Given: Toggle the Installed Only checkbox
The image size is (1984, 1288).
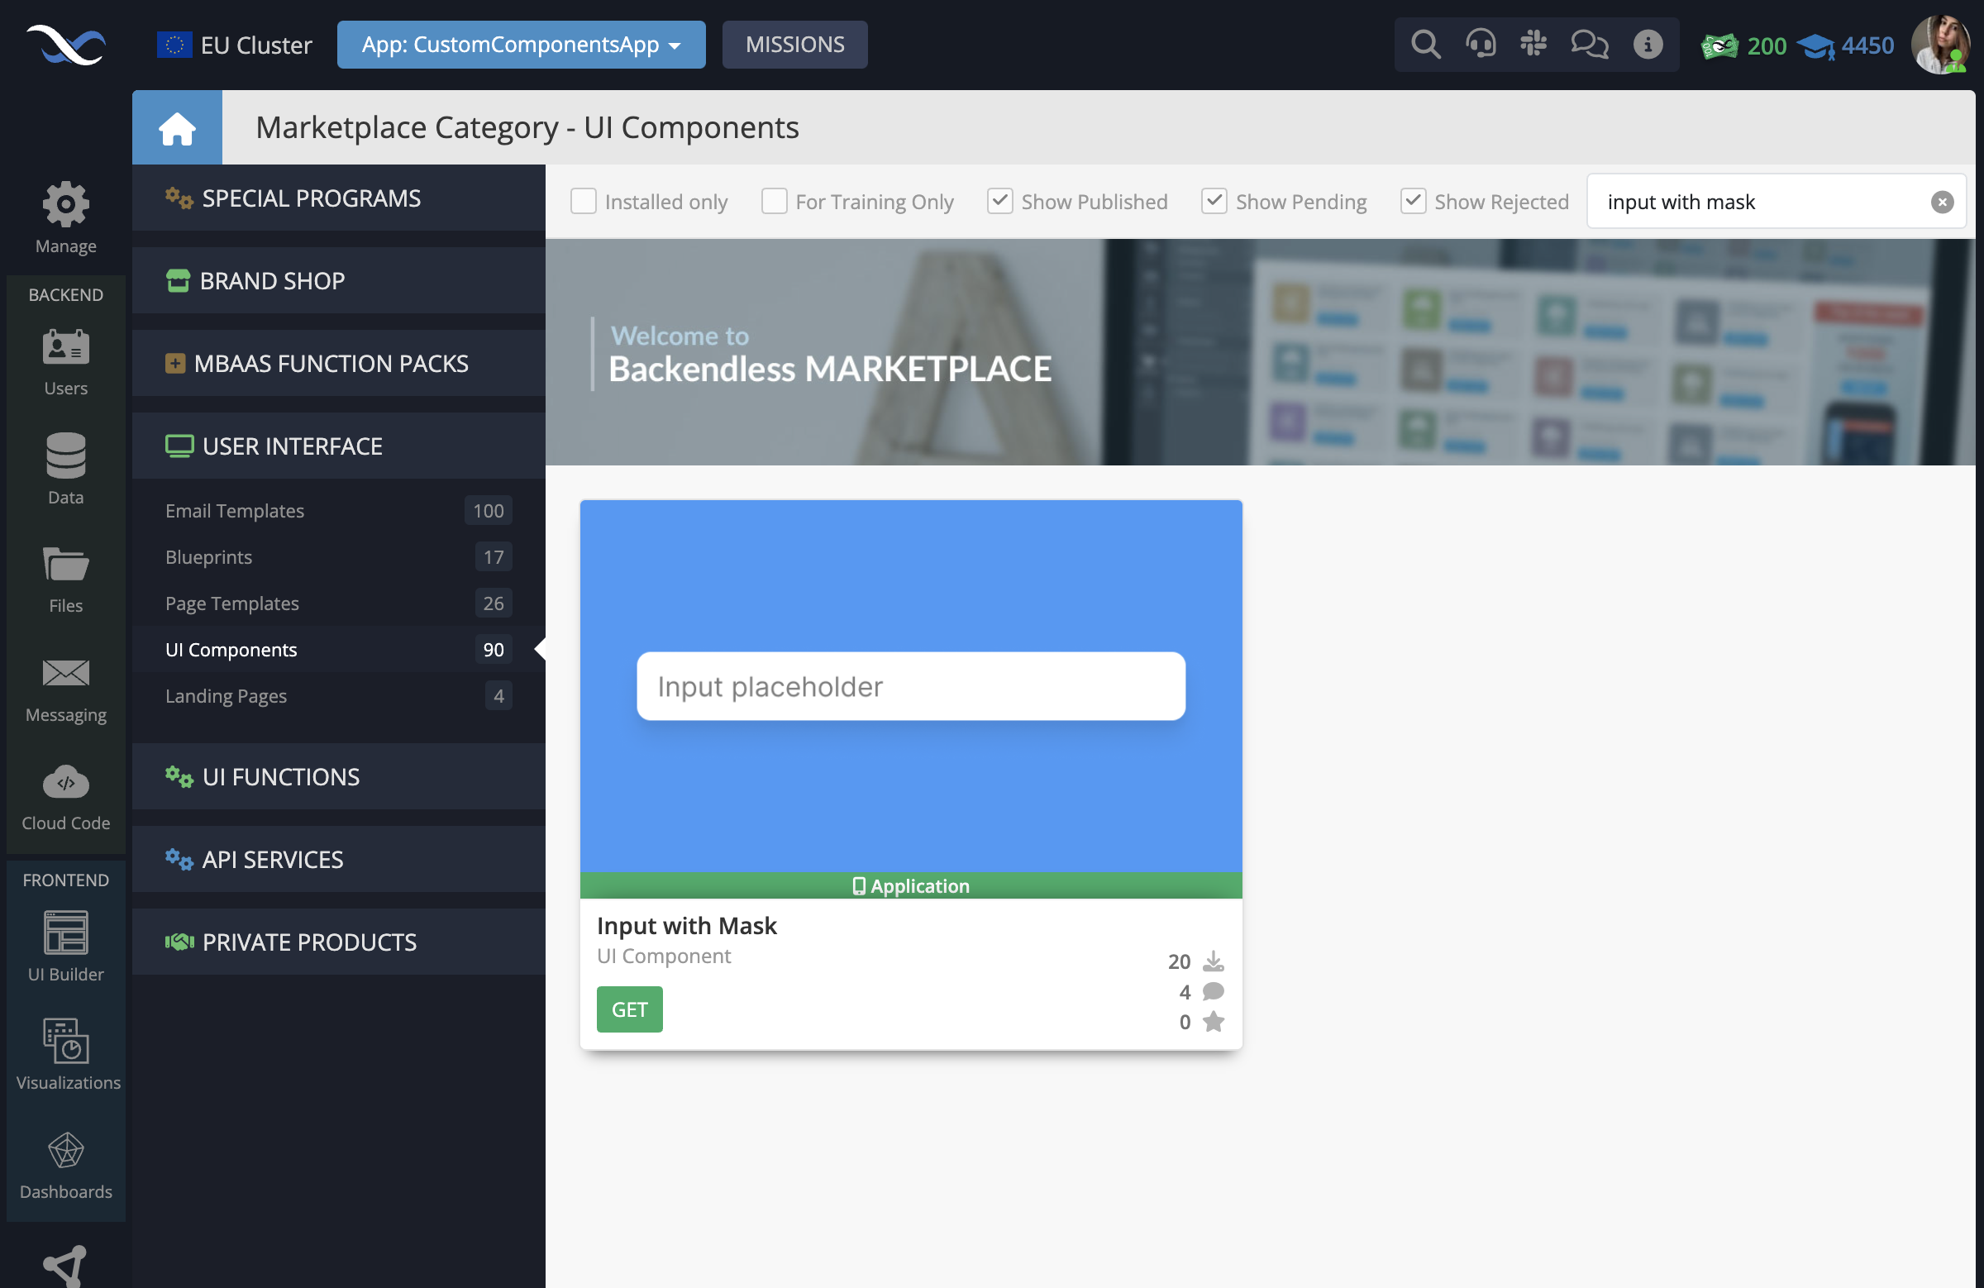Looking at the screenshot, I should (583, 201).
